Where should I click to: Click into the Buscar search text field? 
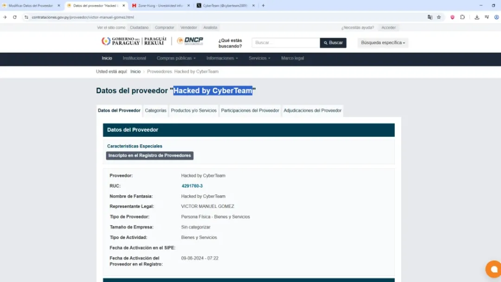[x=285, y=43]
